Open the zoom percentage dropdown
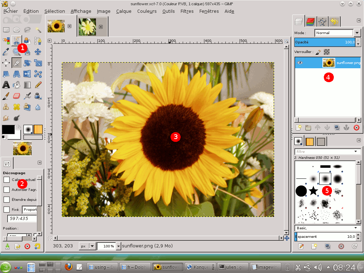The image size is (364, 273). pyautogui.click(x=118, y=246)
